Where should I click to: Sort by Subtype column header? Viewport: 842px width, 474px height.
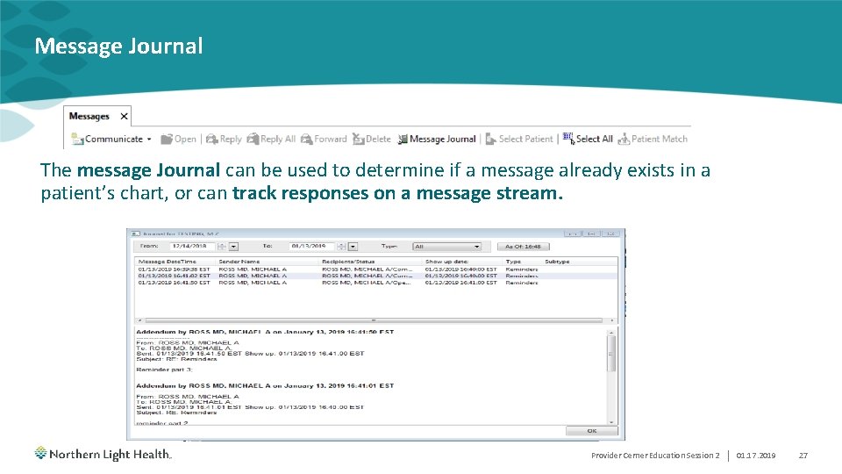pos(558,262)
